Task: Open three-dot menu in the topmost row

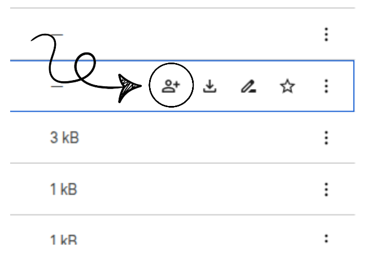Action: pyautogui.click(x=326, y=35)
